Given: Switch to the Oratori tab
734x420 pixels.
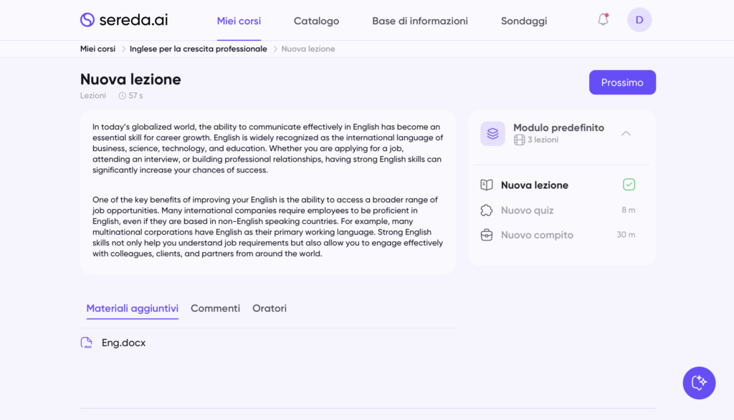Looking at the screenshot, I should tap(270, 308).
